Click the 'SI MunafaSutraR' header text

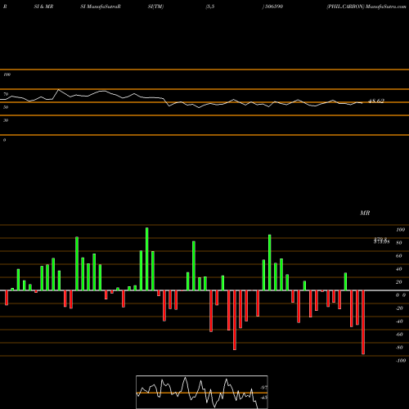[x=101, y=7]
